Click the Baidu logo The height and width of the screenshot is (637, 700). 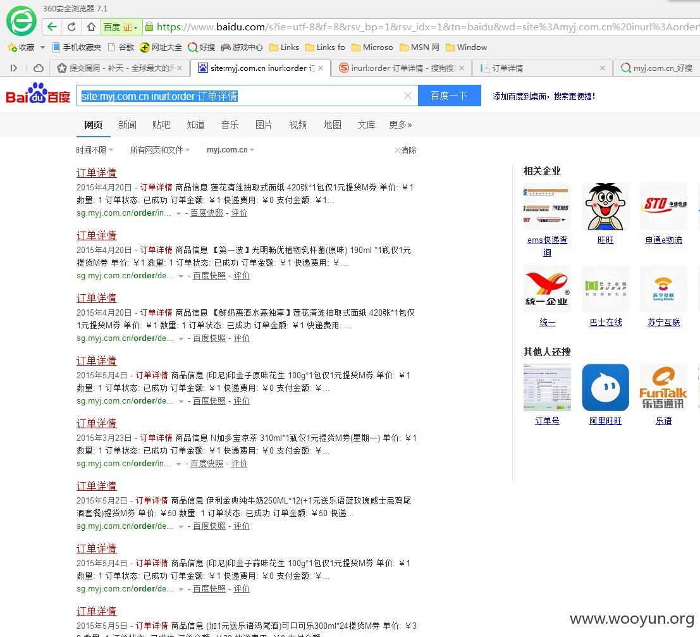click(39, 94)
